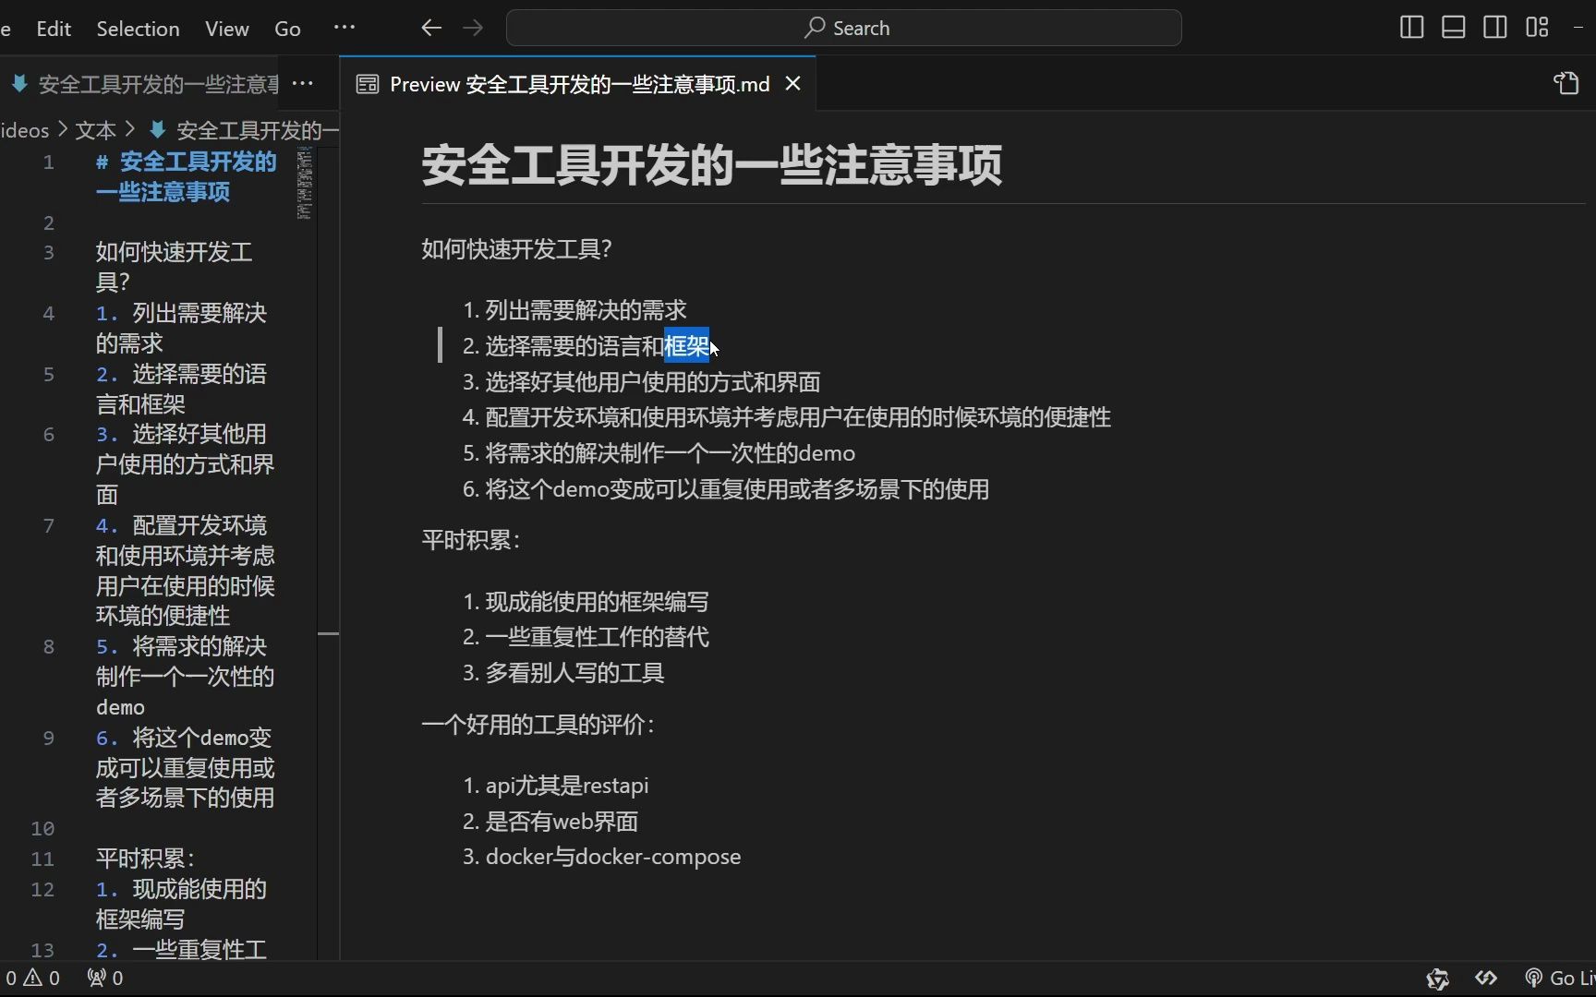The image size is (1596, 997).
Task: Click preview item 列出需要解决的需求
Action: click(x=586, y=310)
